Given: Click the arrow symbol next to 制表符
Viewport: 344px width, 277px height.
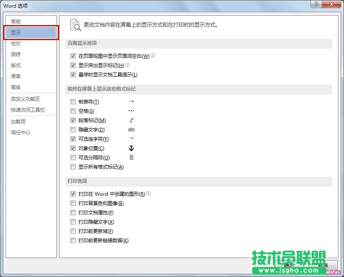Looking at the screenshot, I should (x=131, y=101).
